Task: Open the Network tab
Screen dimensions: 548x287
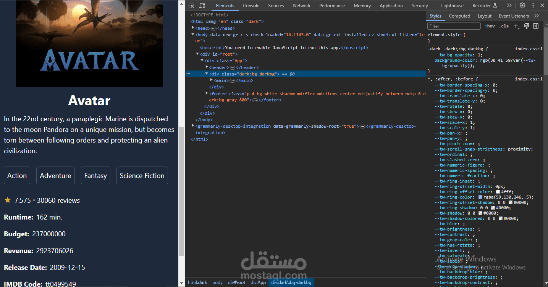Action: pyautogui.click(x=302, y=6)
